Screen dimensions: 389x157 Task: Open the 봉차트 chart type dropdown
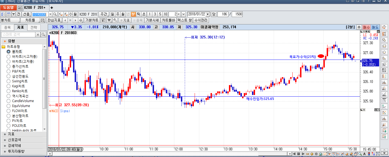click(x=10, y=20)
